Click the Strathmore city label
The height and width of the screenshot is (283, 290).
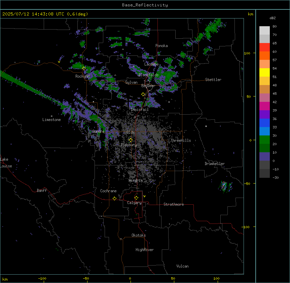click(174, 204)
